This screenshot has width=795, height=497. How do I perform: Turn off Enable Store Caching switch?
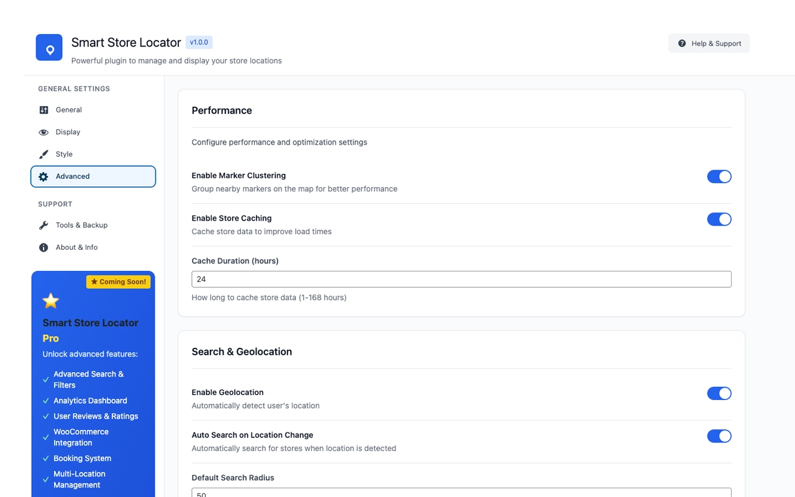719,219
